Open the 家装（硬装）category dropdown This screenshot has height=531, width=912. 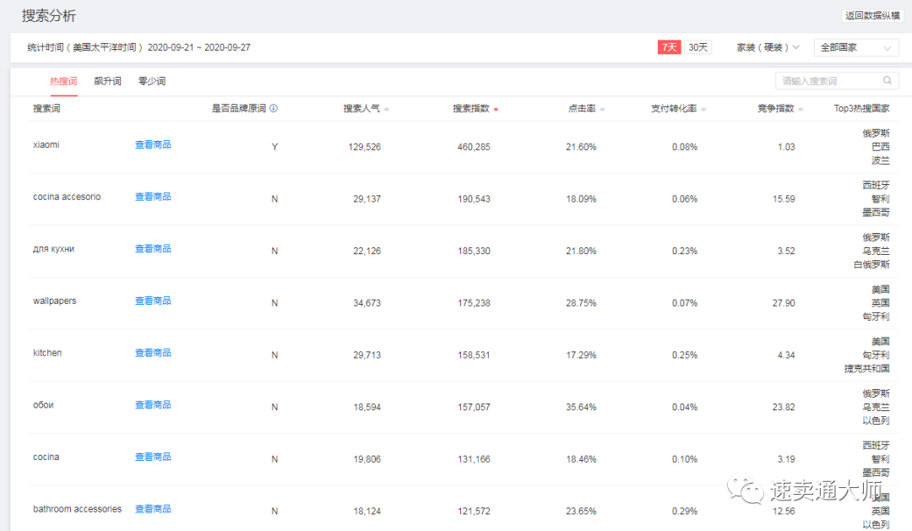pyautogui.click(x=767, y=48)
